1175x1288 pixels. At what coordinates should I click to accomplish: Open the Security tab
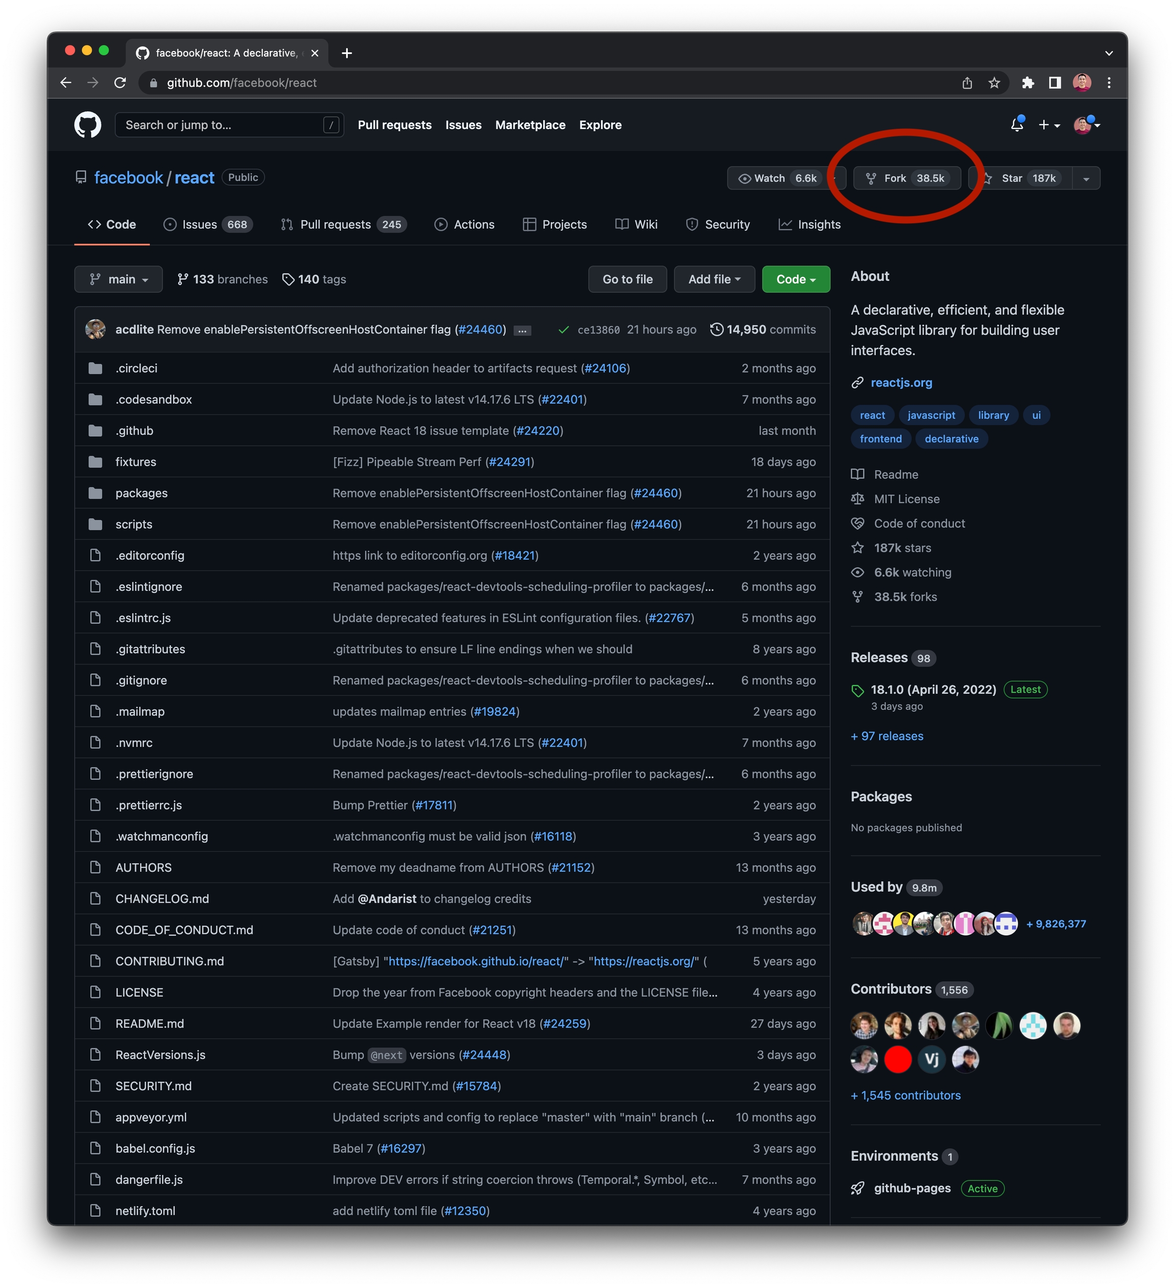click(717, 224)
